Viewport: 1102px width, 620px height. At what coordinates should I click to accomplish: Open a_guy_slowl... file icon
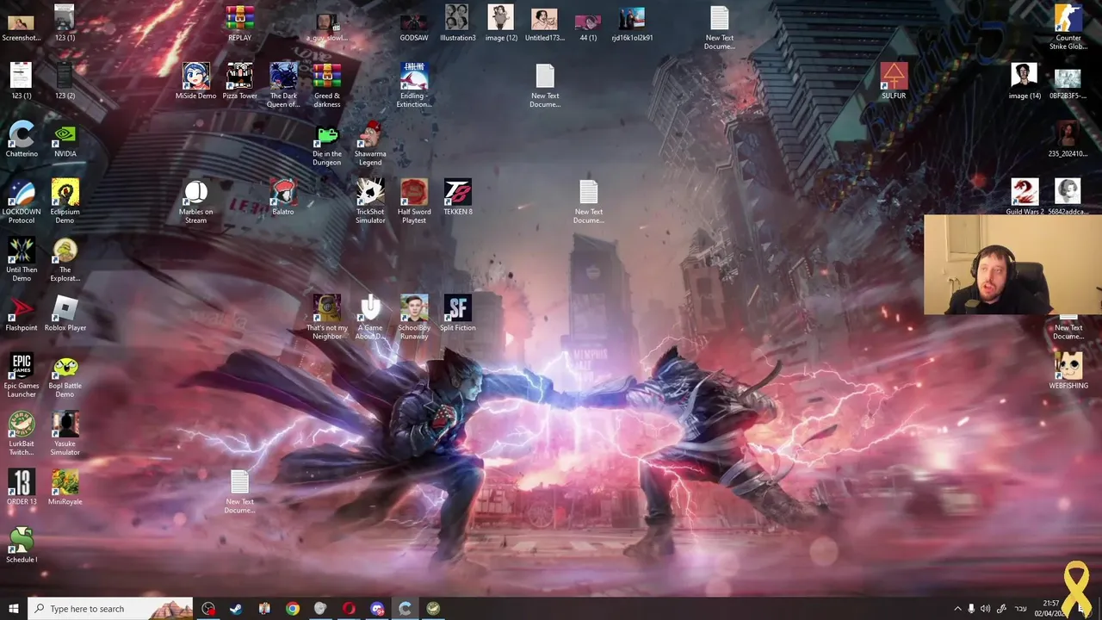pos(327,23)
